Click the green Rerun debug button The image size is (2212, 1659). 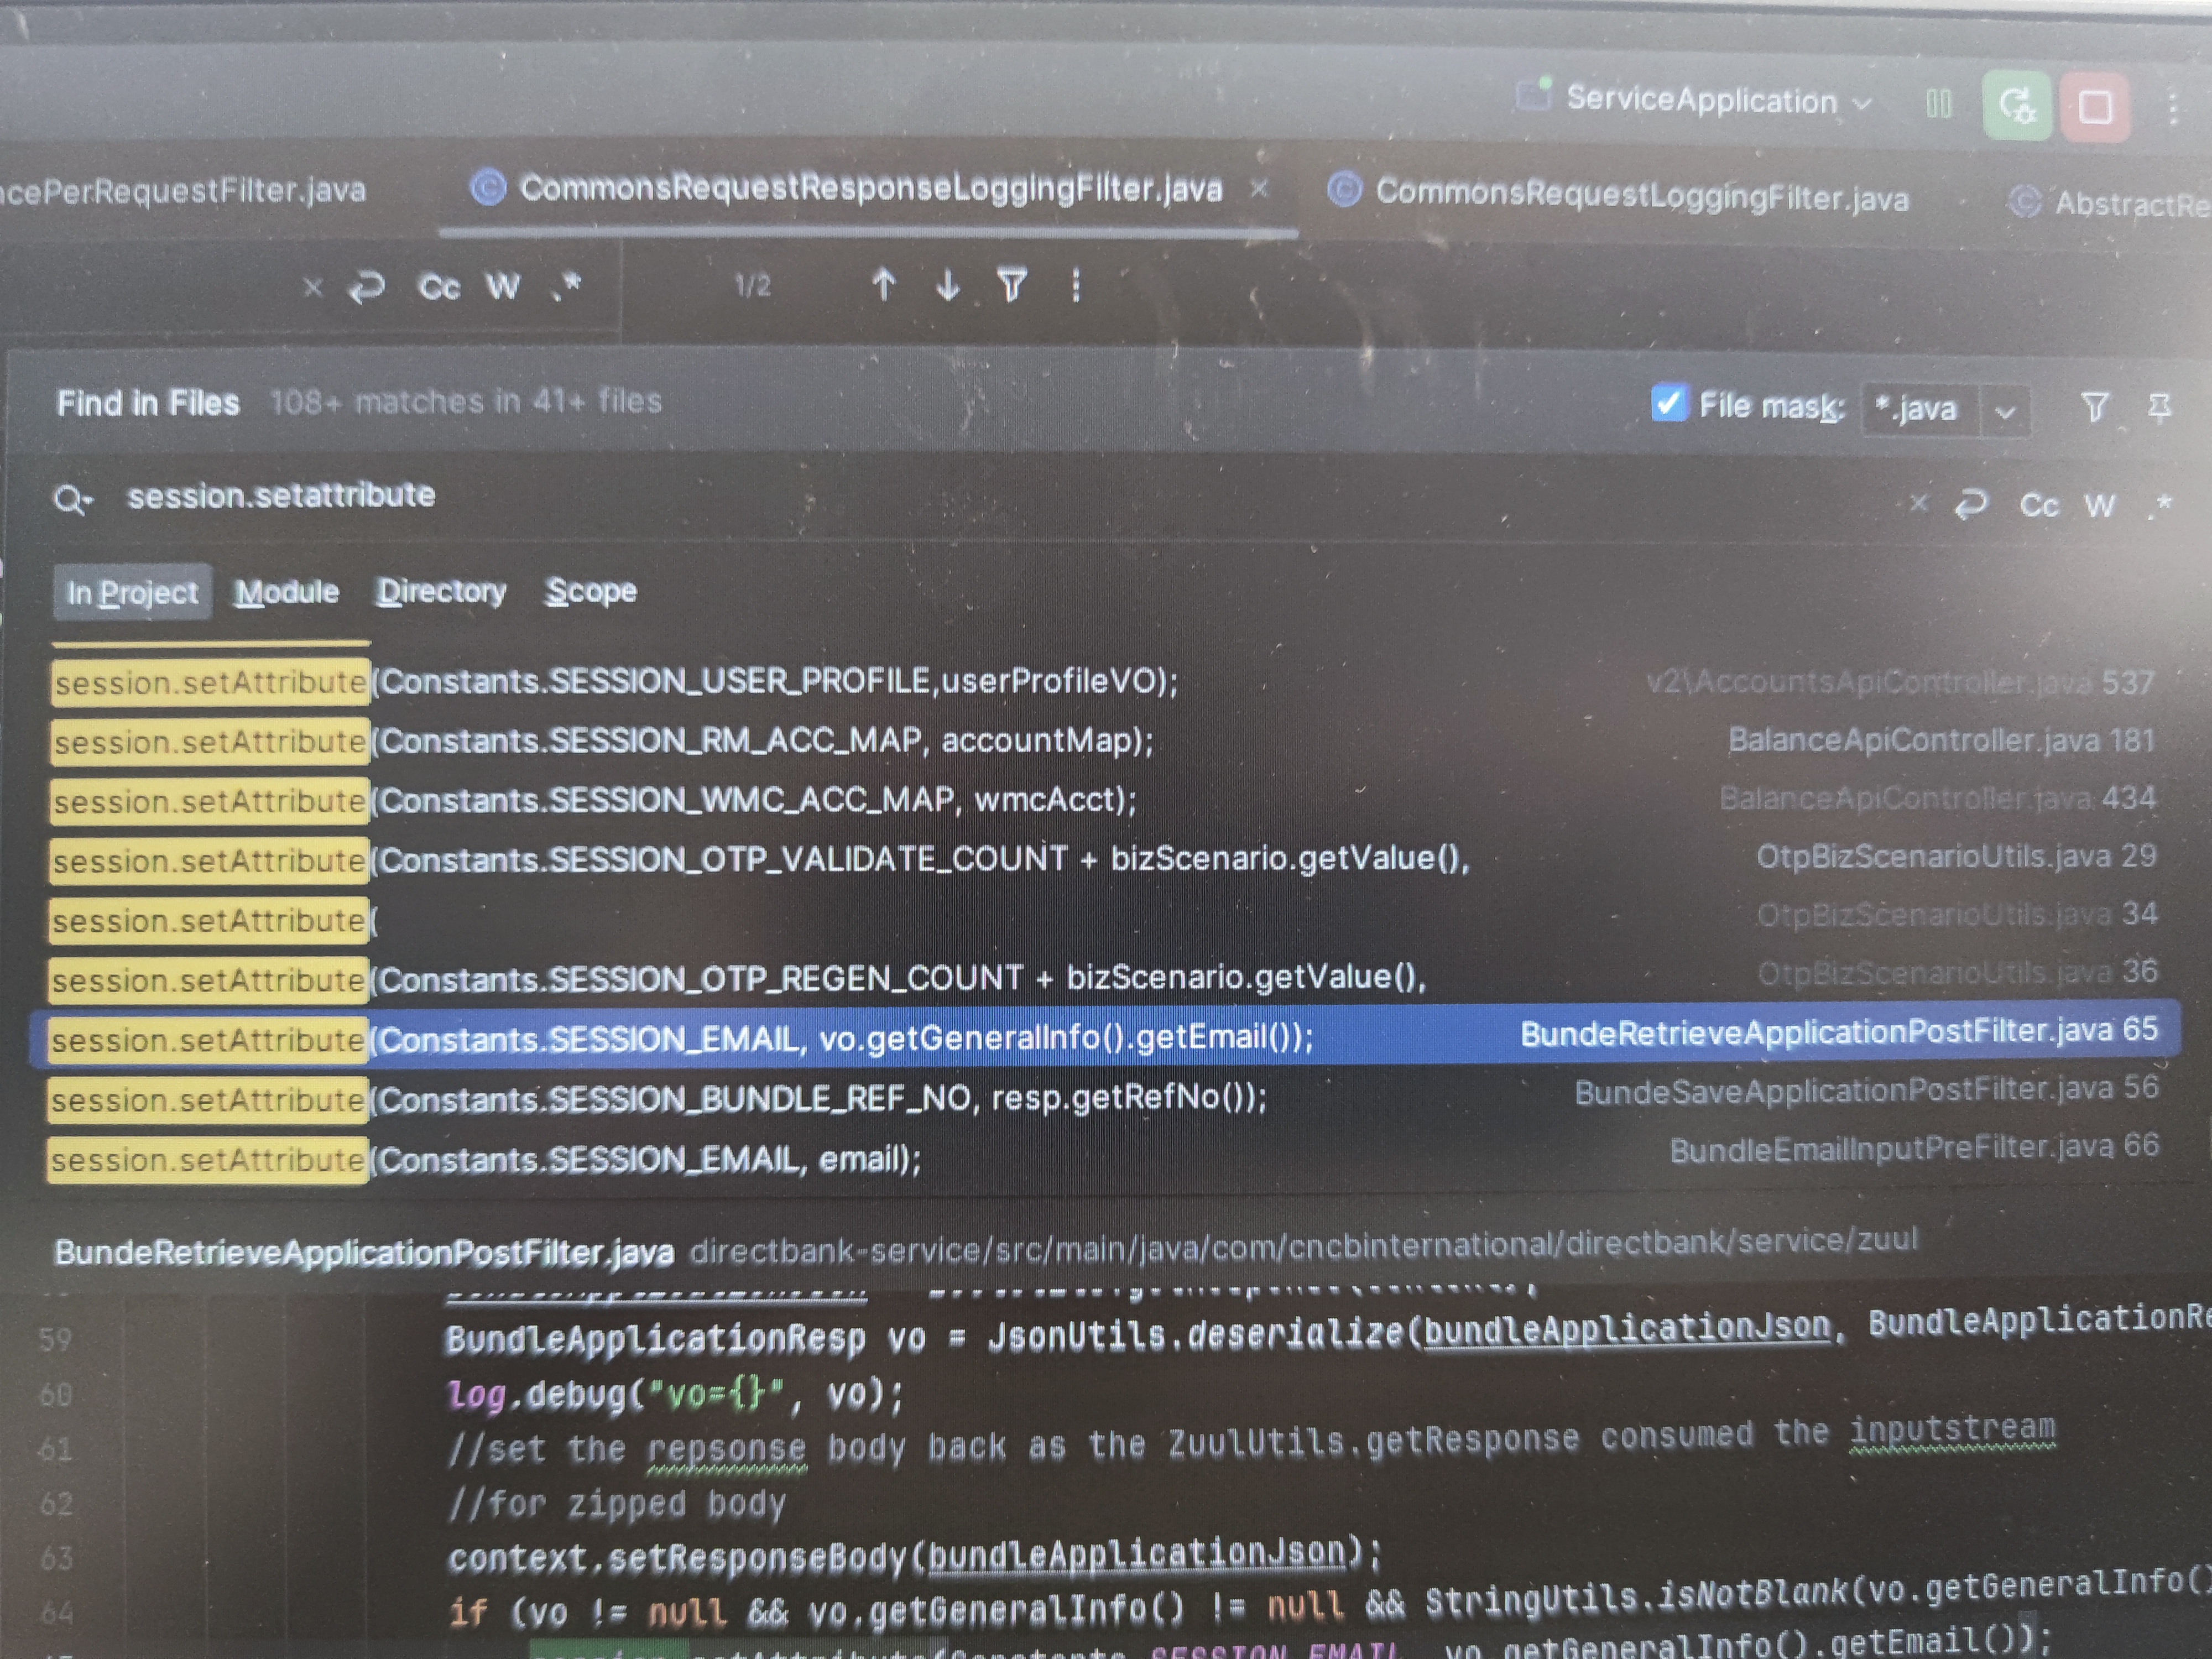tap(2017, 105)
